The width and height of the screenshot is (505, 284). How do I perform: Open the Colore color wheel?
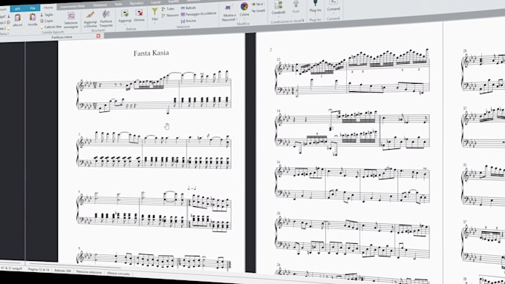(x=244, y=7)
